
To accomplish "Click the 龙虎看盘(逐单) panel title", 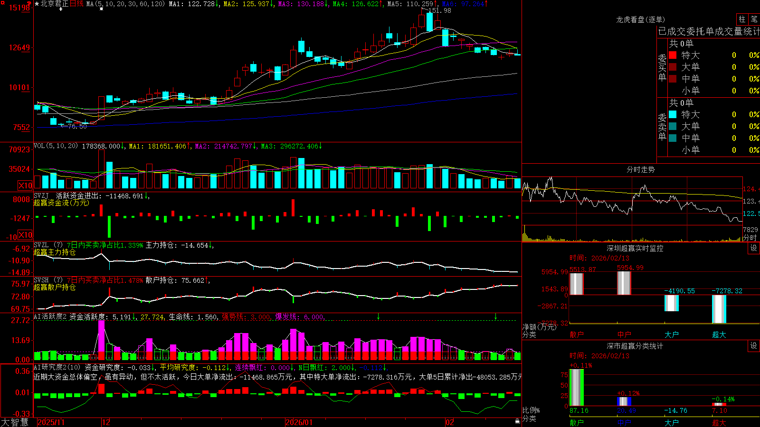I will tap(640, 19).
